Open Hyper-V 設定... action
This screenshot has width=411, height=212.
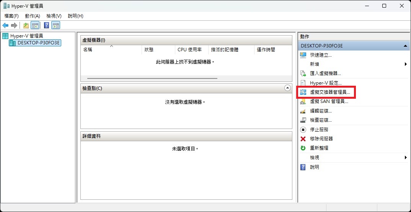click(326, 83)
